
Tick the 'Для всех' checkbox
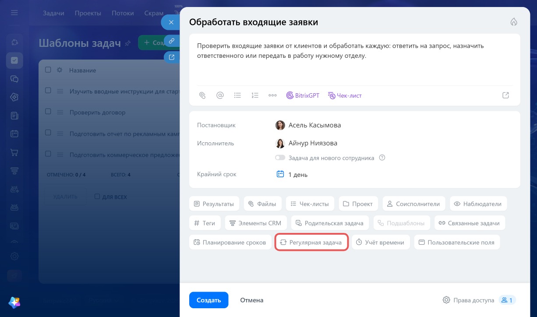(x=97, y=197)
